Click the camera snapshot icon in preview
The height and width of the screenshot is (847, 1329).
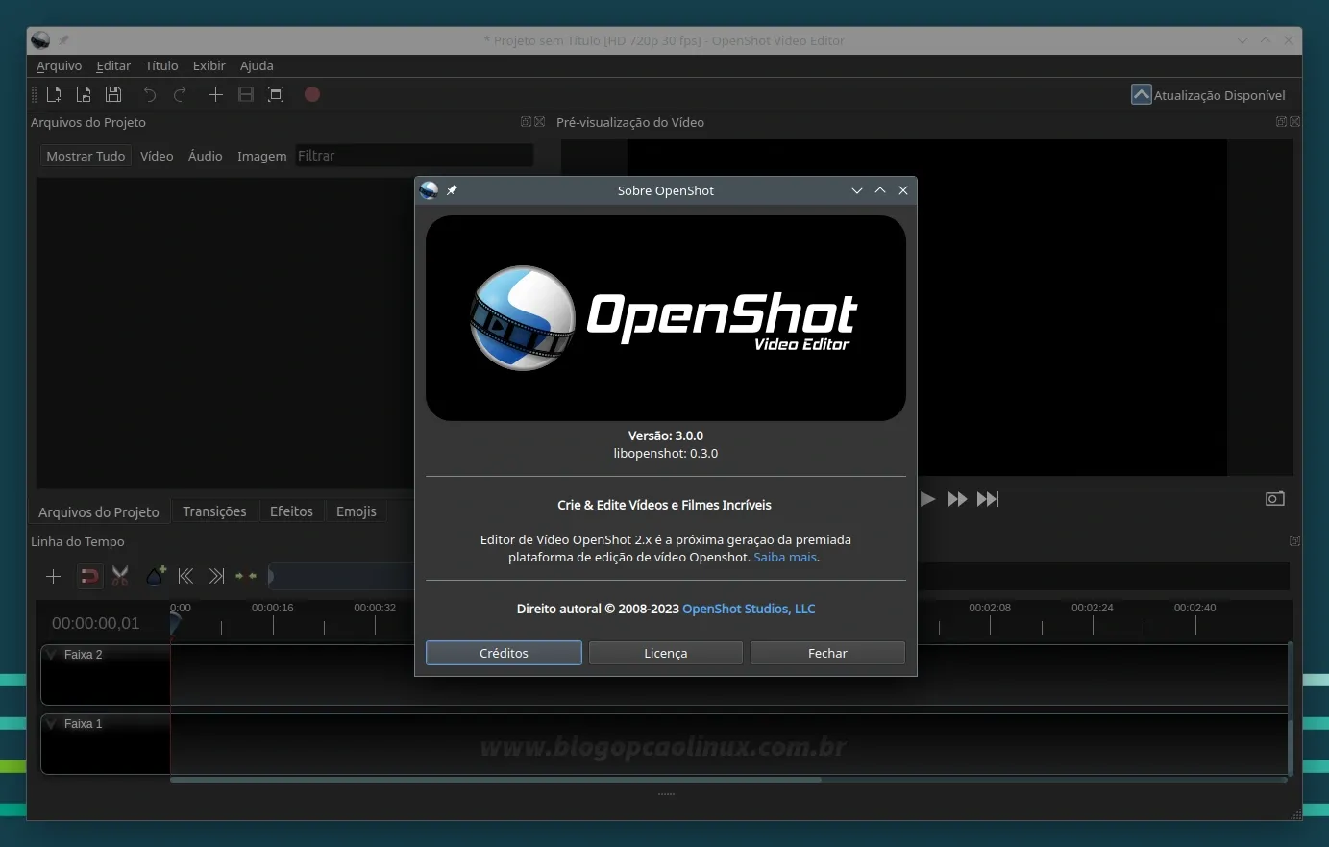[x=1275, y=499]
